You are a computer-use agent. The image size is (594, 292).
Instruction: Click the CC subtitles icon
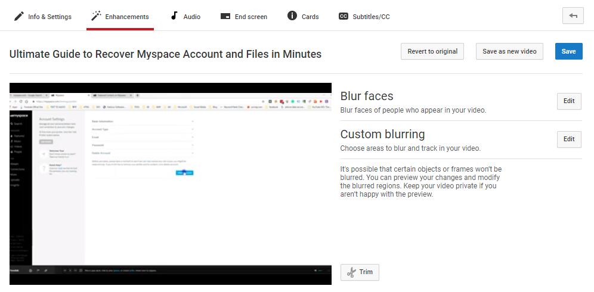343,16
